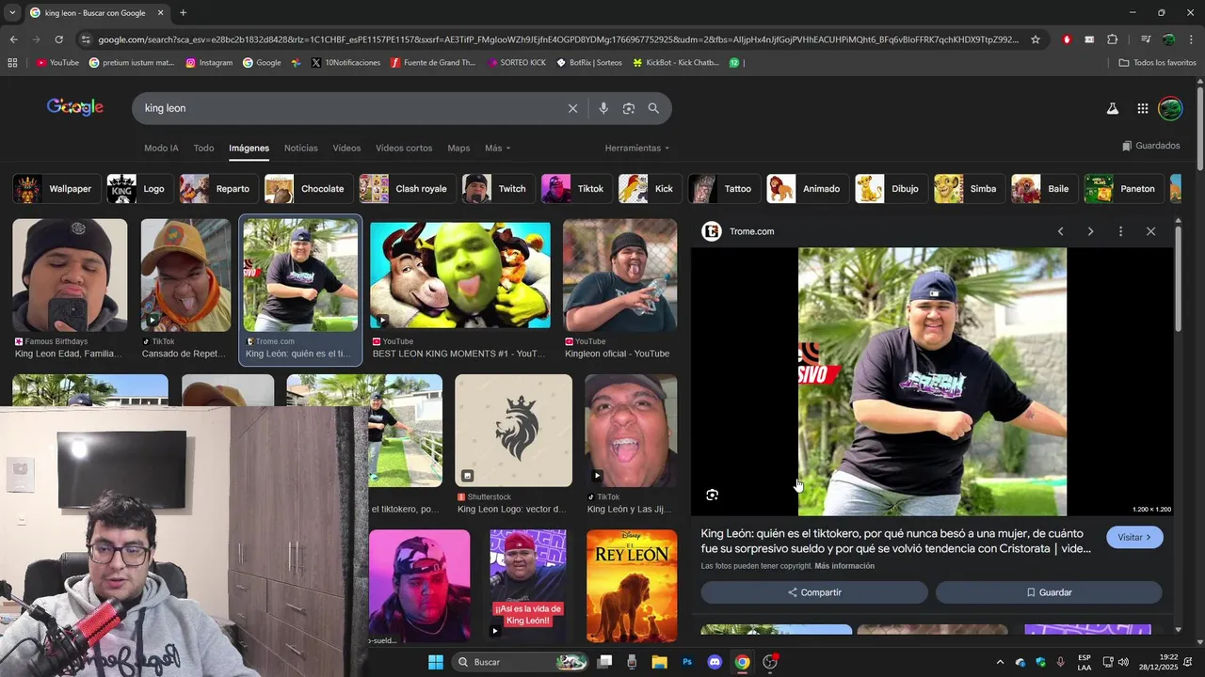Open Famous Birthdays King Leon thumbnail

pos(70,276)
